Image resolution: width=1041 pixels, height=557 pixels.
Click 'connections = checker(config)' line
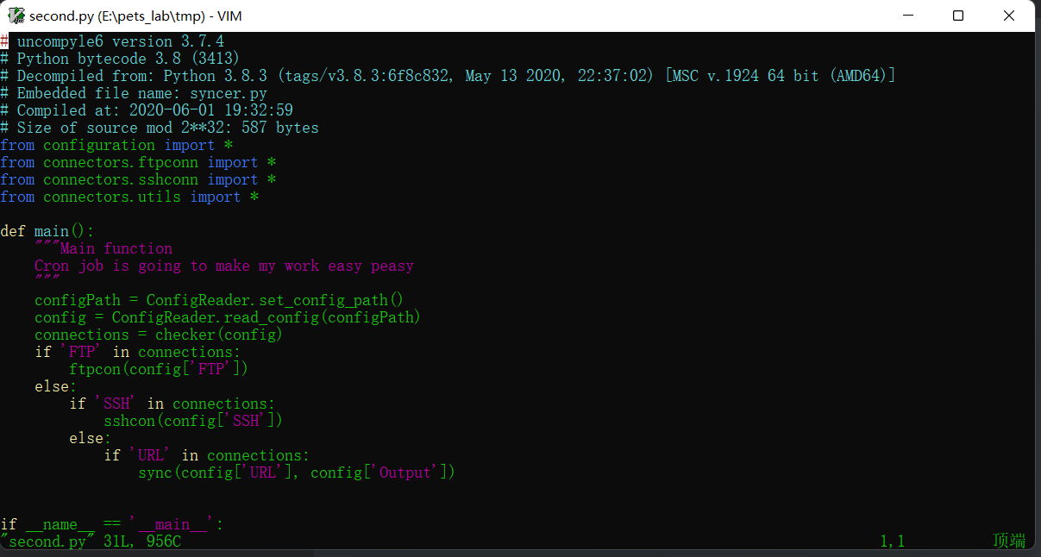point(159,335)
